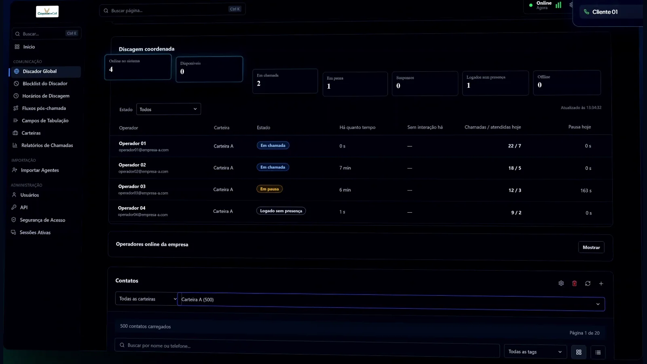Click the sidebar Buscar search box
The height and width of the screenshot is (364, 647).
pyautogui.click(x=47, y=34)
